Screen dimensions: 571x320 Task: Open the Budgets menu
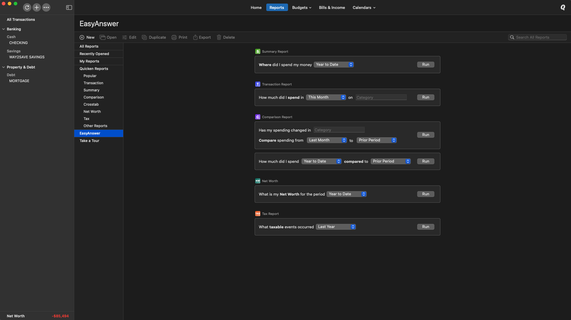click(301, 8)
